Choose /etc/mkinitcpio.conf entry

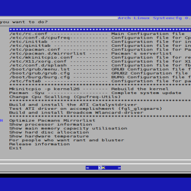coord(100,57)
